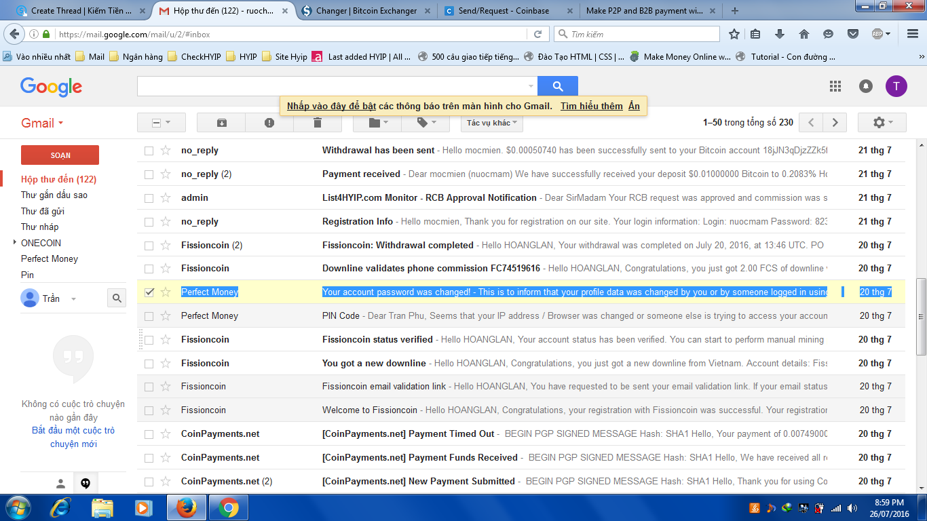This screenshot has height=521, width=927.
Task: Open Firefox downloads panel
Action: point(780,34)
